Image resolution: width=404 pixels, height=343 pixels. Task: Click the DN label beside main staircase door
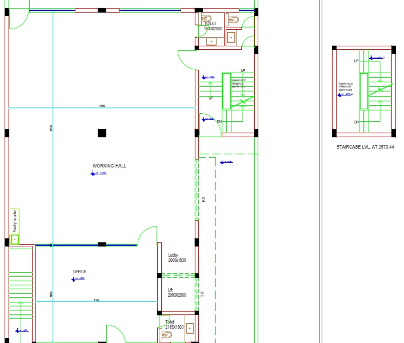(x=219, y=121)
